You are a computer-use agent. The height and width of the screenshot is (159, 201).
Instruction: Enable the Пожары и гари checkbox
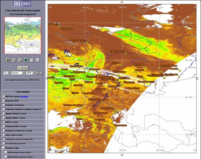tap(3, 147)
